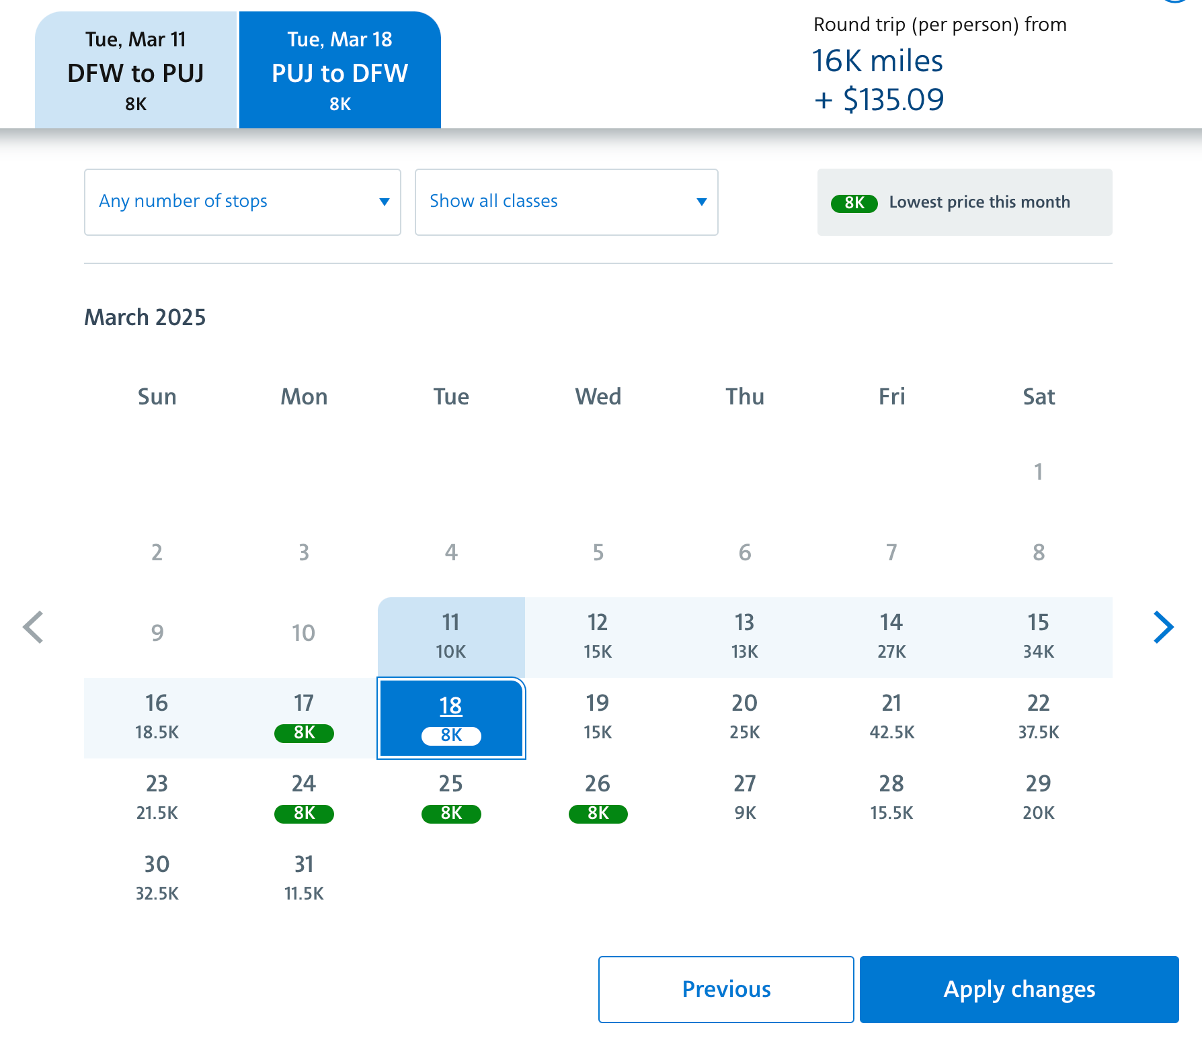Go to previous month with left chevron

34,627
